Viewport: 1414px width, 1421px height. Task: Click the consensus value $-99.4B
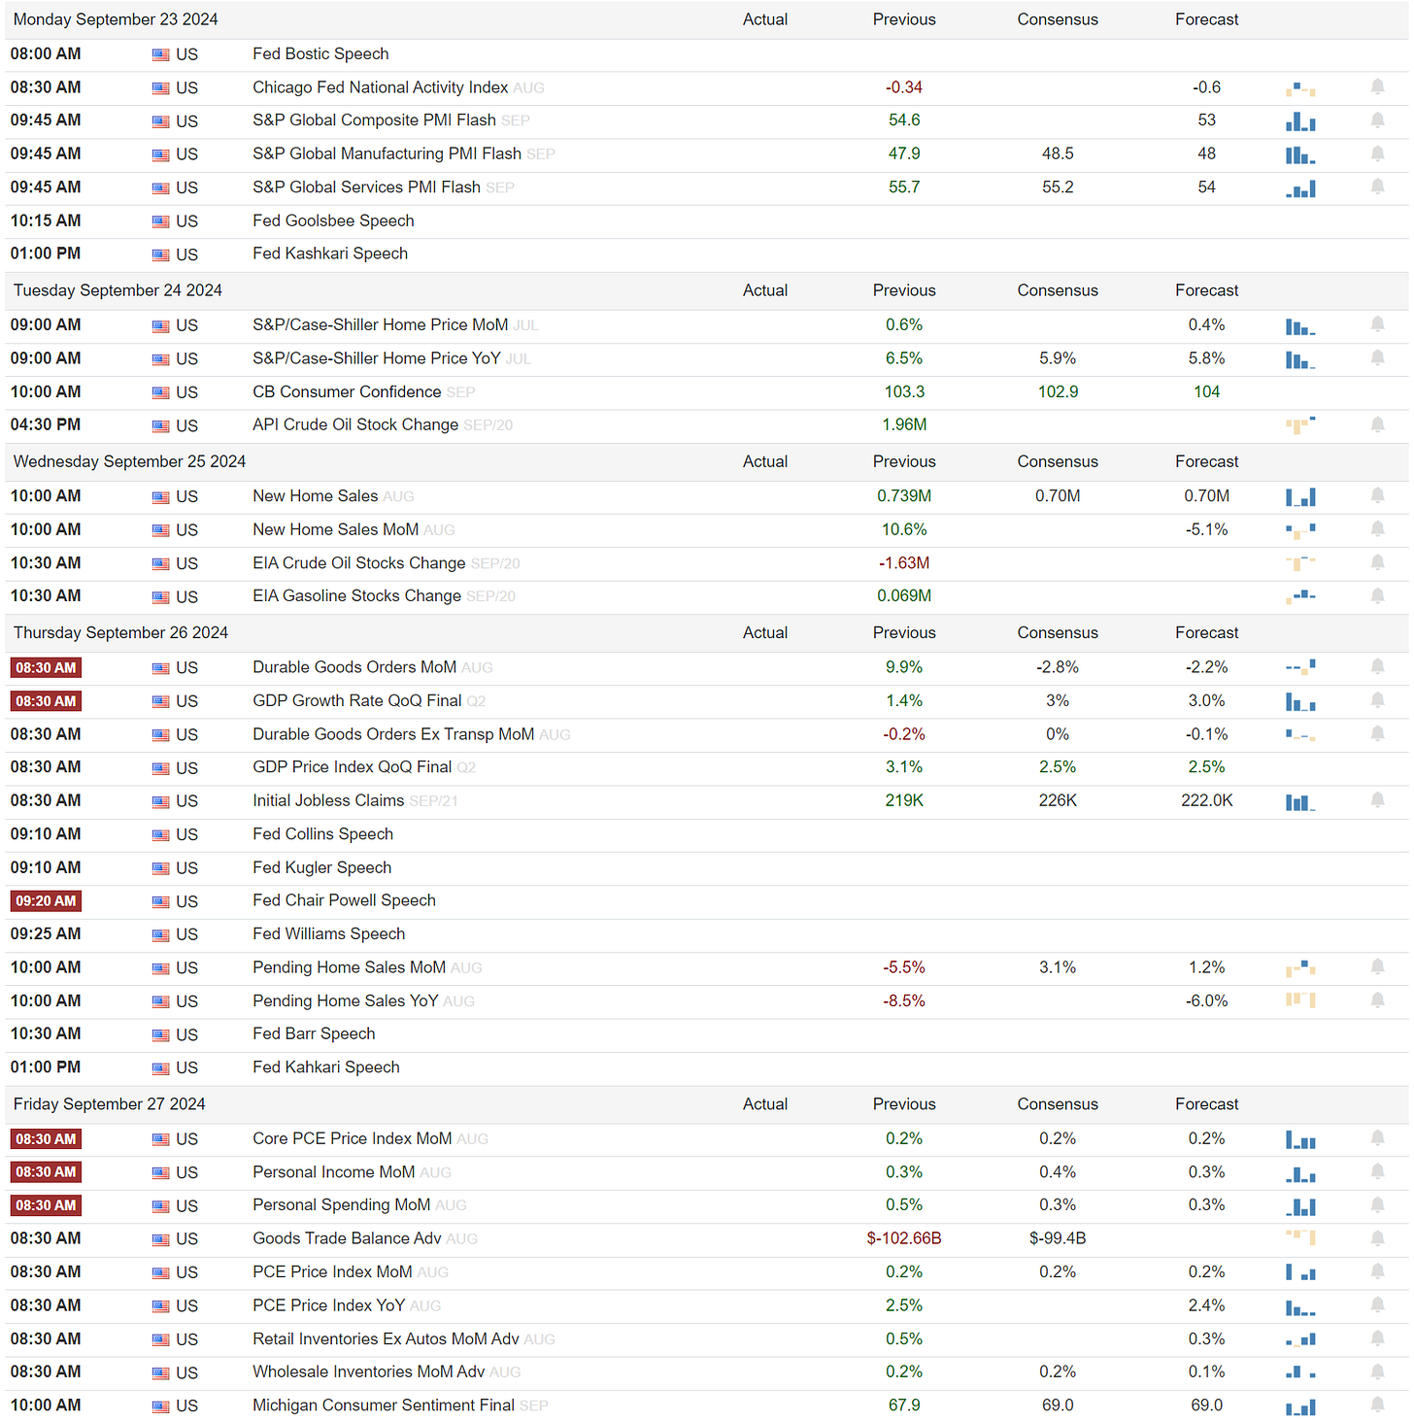[1058, 1238]
